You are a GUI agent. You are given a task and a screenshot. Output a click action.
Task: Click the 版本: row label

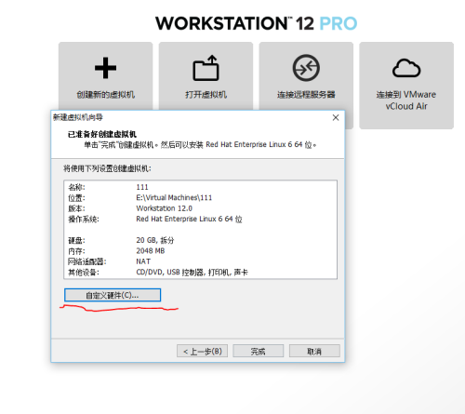(x=76, y=208)
